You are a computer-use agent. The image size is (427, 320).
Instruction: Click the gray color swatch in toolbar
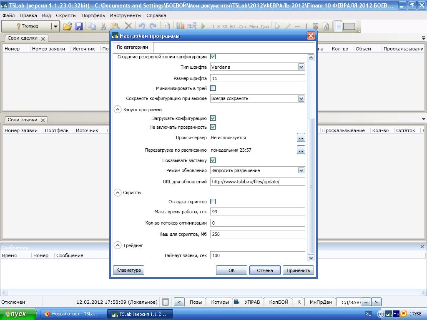[x=349, y=26]
